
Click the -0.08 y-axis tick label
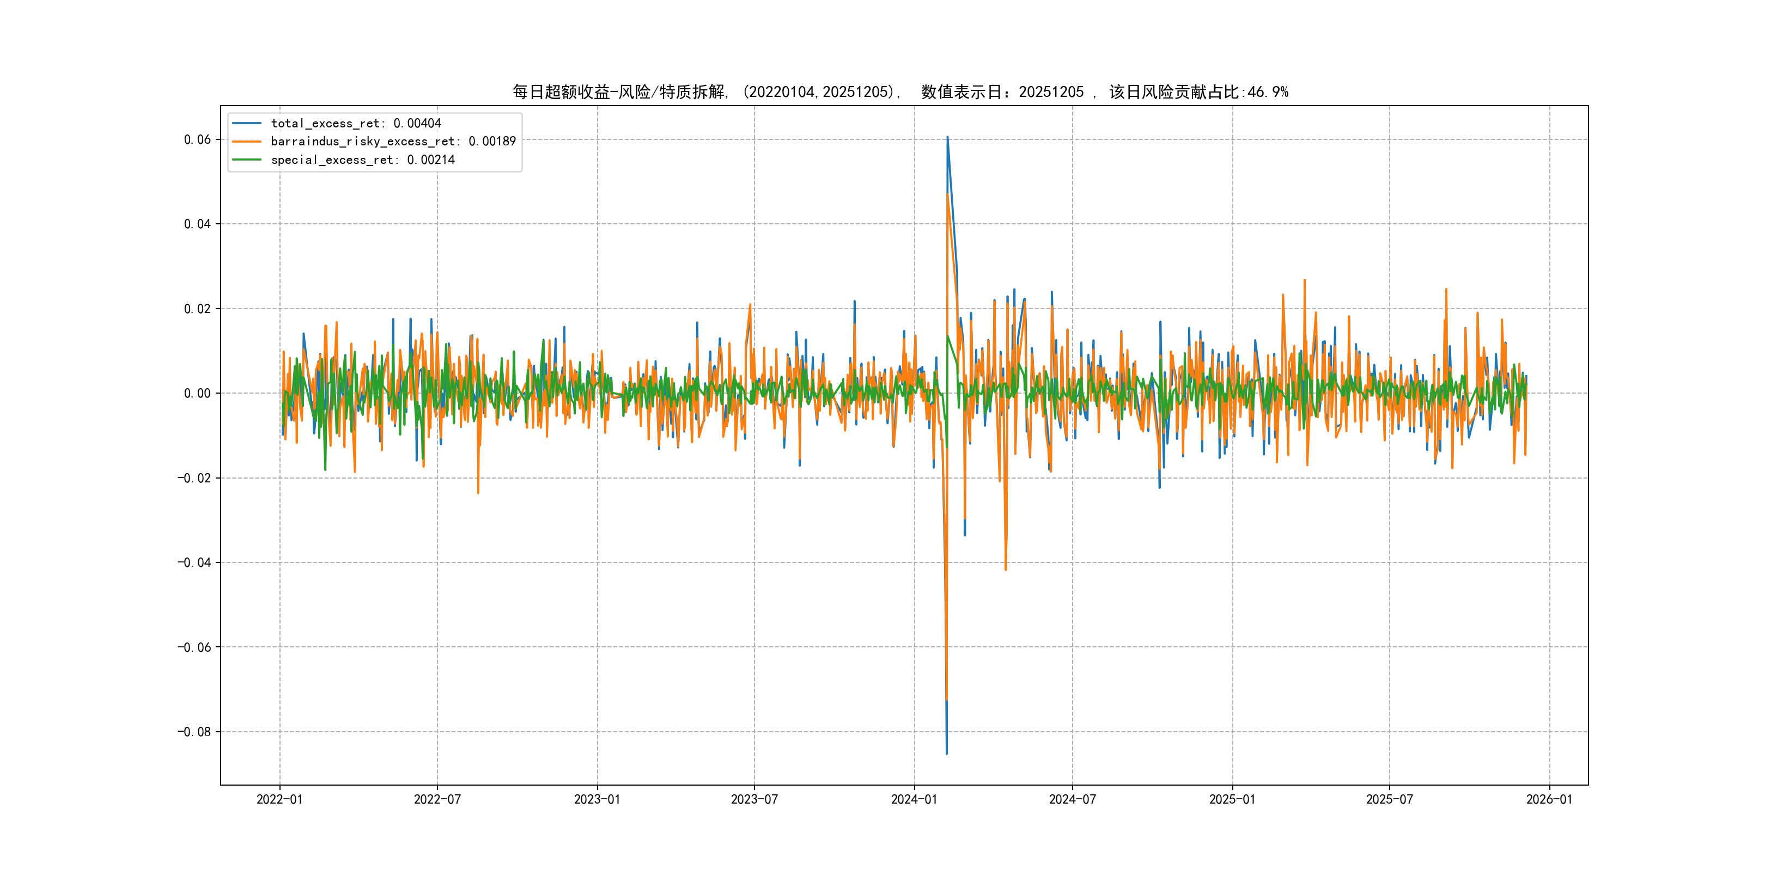194,731
